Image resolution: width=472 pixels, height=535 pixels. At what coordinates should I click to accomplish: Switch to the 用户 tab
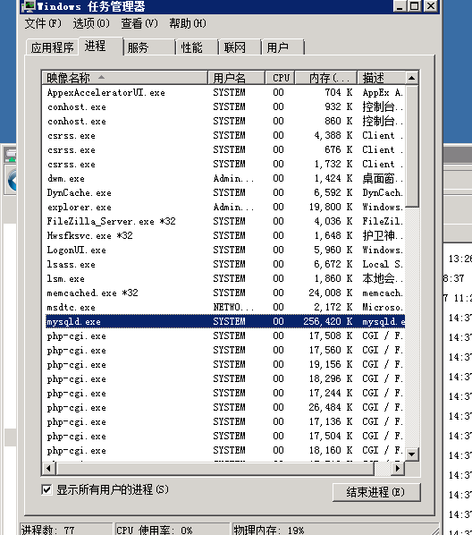click(282, 47)
